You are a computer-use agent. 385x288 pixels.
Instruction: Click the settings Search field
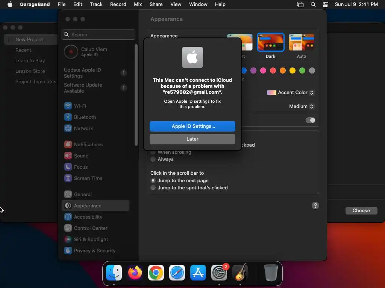click(98, 34)
